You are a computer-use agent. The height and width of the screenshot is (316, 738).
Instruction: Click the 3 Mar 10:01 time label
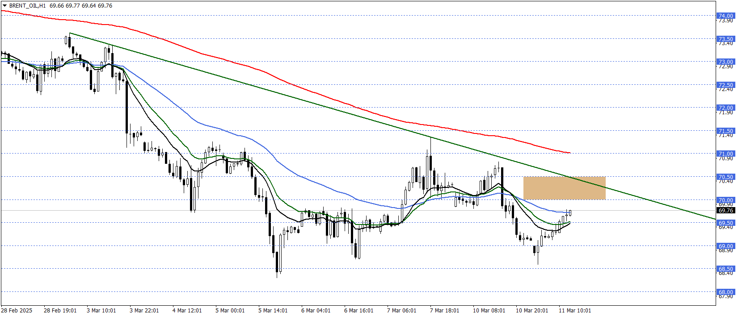click(x=101, y=310)
